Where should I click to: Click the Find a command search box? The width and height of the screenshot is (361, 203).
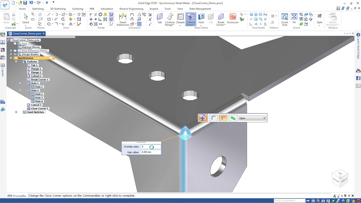[289, 201]
